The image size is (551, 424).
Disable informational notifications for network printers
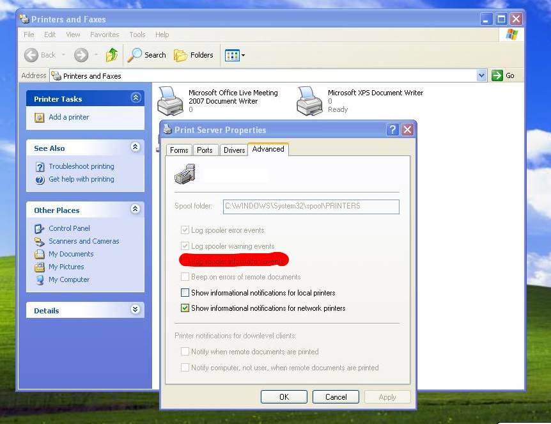click(185, 308)
